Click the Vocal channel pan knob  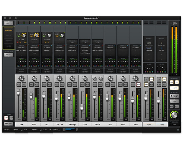coord(136,79)
